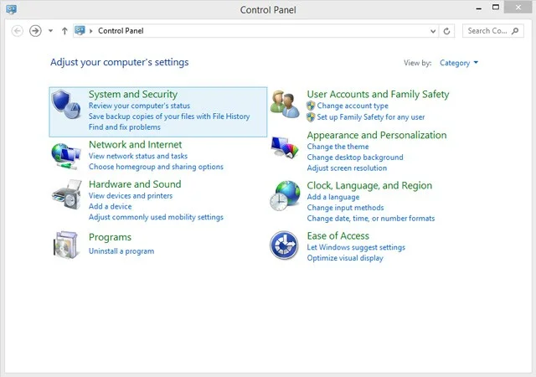This screenshot has height=377, width=536.
Task: Expand the View by Category dropdown
Action: coord(459,63)
